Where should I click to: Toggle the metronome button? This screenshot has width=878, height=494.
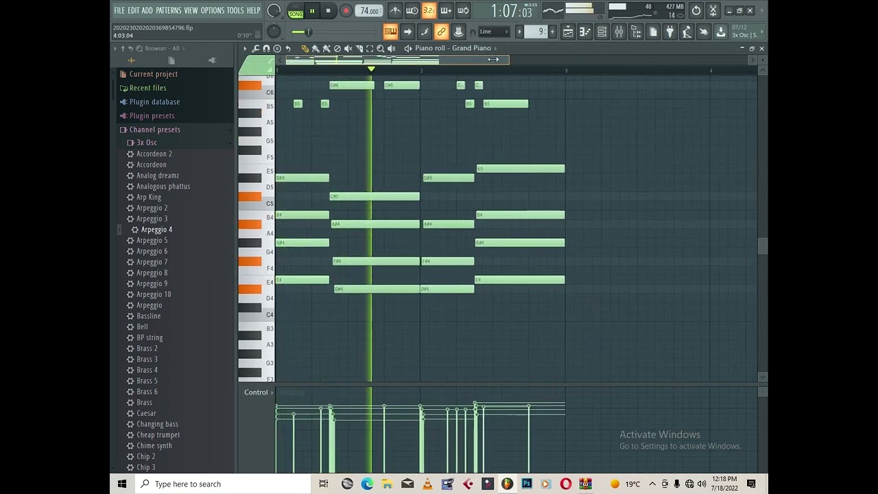395,10
